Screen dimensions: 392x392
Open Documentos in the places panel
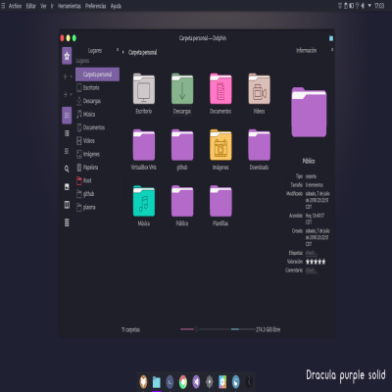click(x=97, y=127)
